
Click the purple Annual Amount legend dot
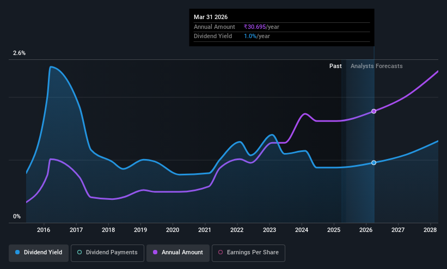155,252
